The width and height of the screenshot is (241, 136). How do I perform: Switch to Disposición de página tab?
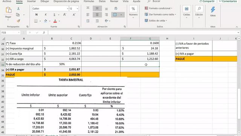click(66, 1)
